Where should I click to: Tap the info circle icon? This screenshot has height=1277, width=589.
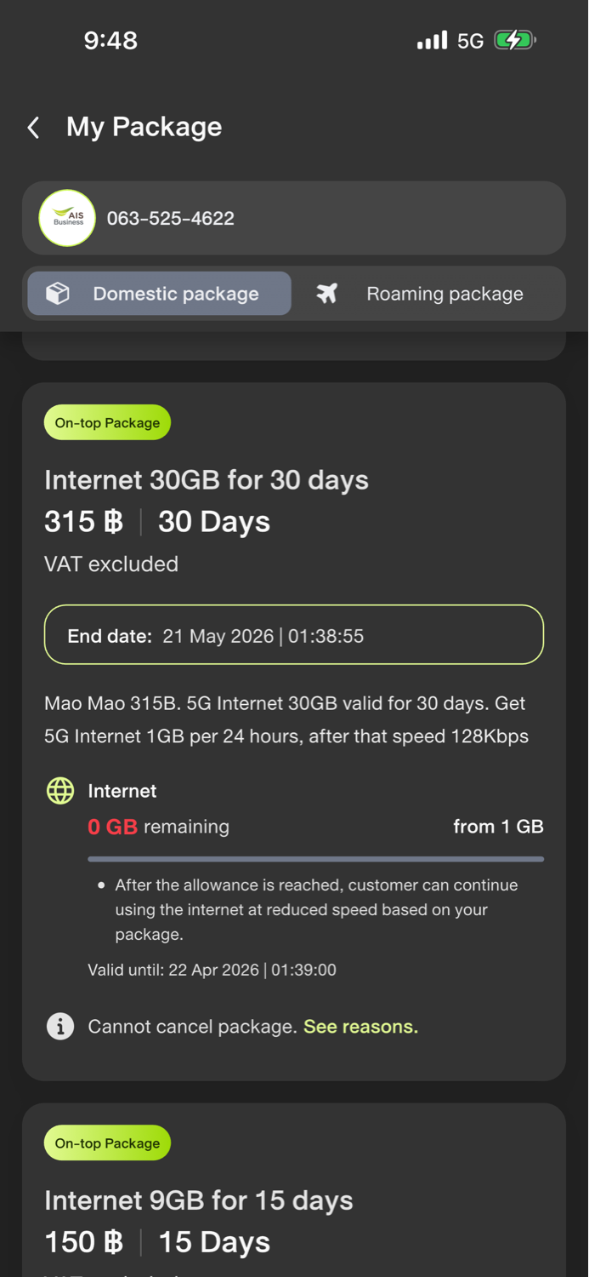(x=60, y=1027)
